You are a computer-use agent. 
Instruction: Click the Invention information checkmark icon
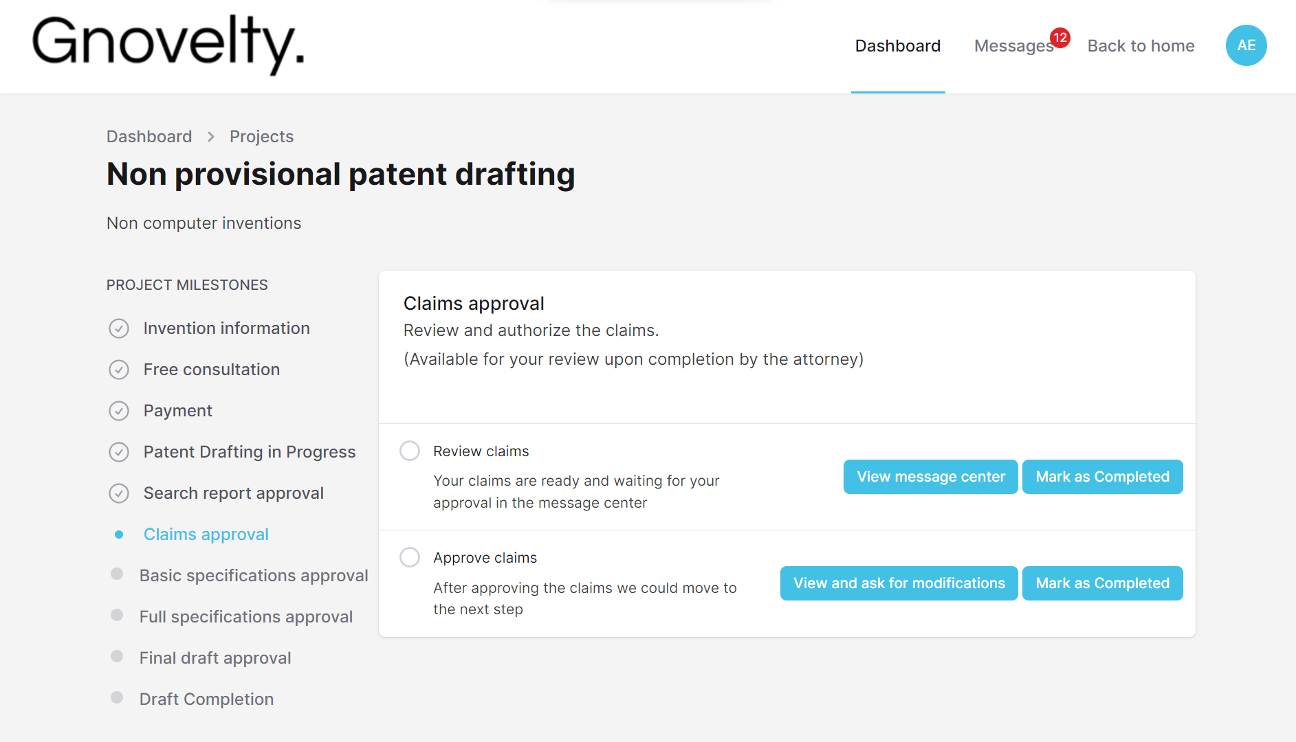pos(119,328)
